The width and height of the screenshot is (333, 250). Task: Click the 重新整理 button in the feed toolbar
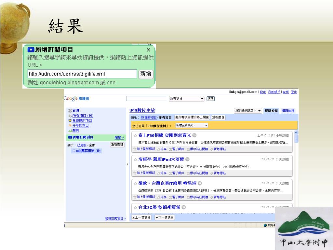click(x=218, y=117)
